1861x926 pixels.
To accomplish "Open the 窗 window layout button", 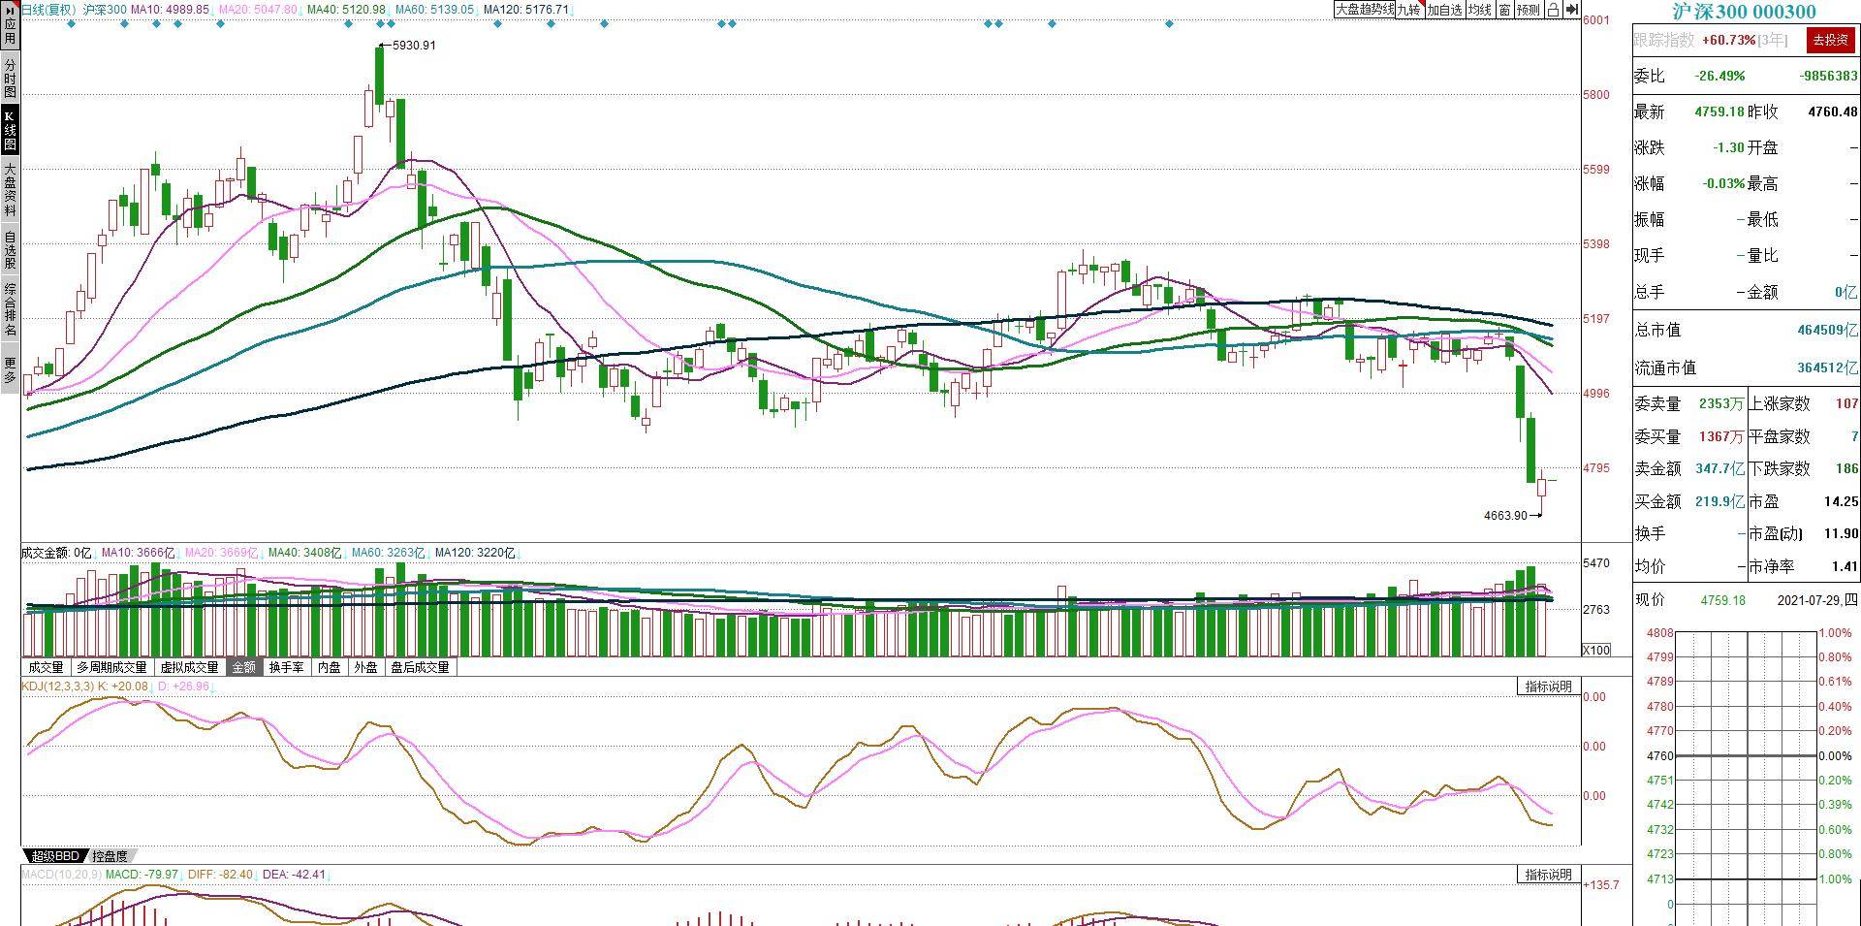I will 1504,10.
